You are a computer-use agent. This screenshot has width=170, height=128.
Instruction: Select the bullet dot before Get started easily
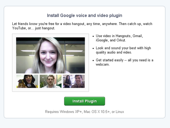(x=93, y=61)
